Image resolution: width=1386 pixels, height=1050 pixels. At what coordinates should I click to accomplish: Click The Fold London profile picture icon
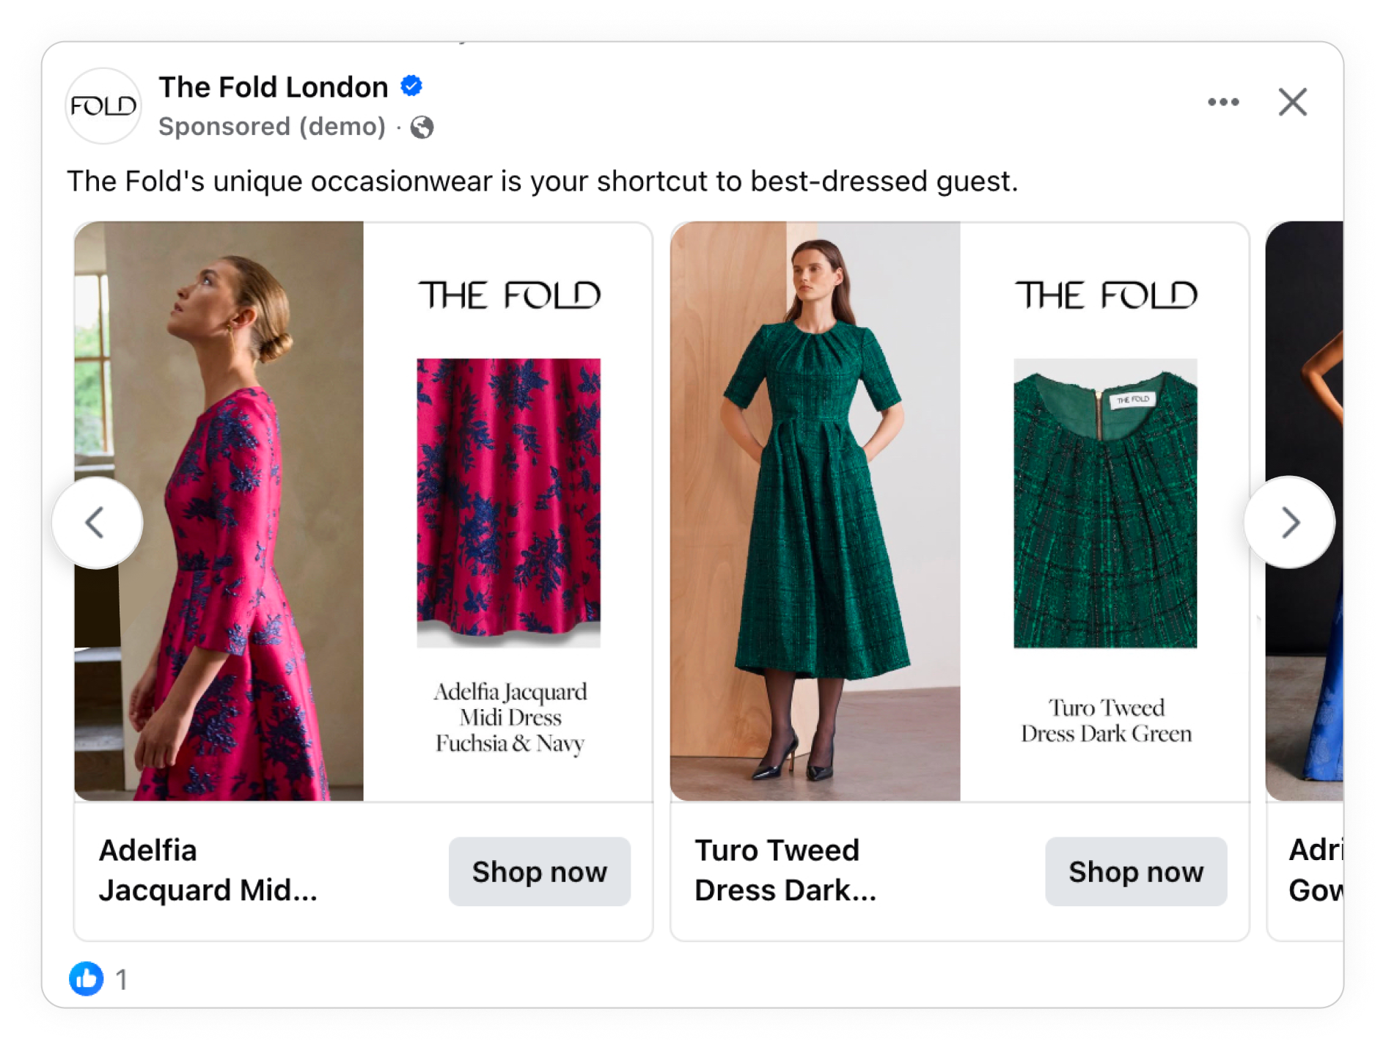pyautogui.click(x=103, y=105)
